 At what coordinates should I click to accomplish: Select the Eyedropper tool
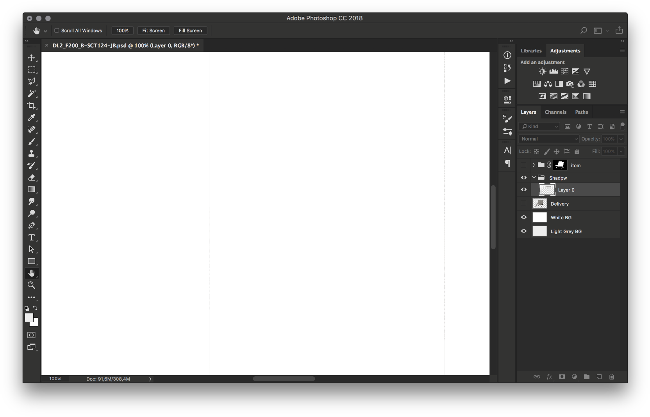32,117
